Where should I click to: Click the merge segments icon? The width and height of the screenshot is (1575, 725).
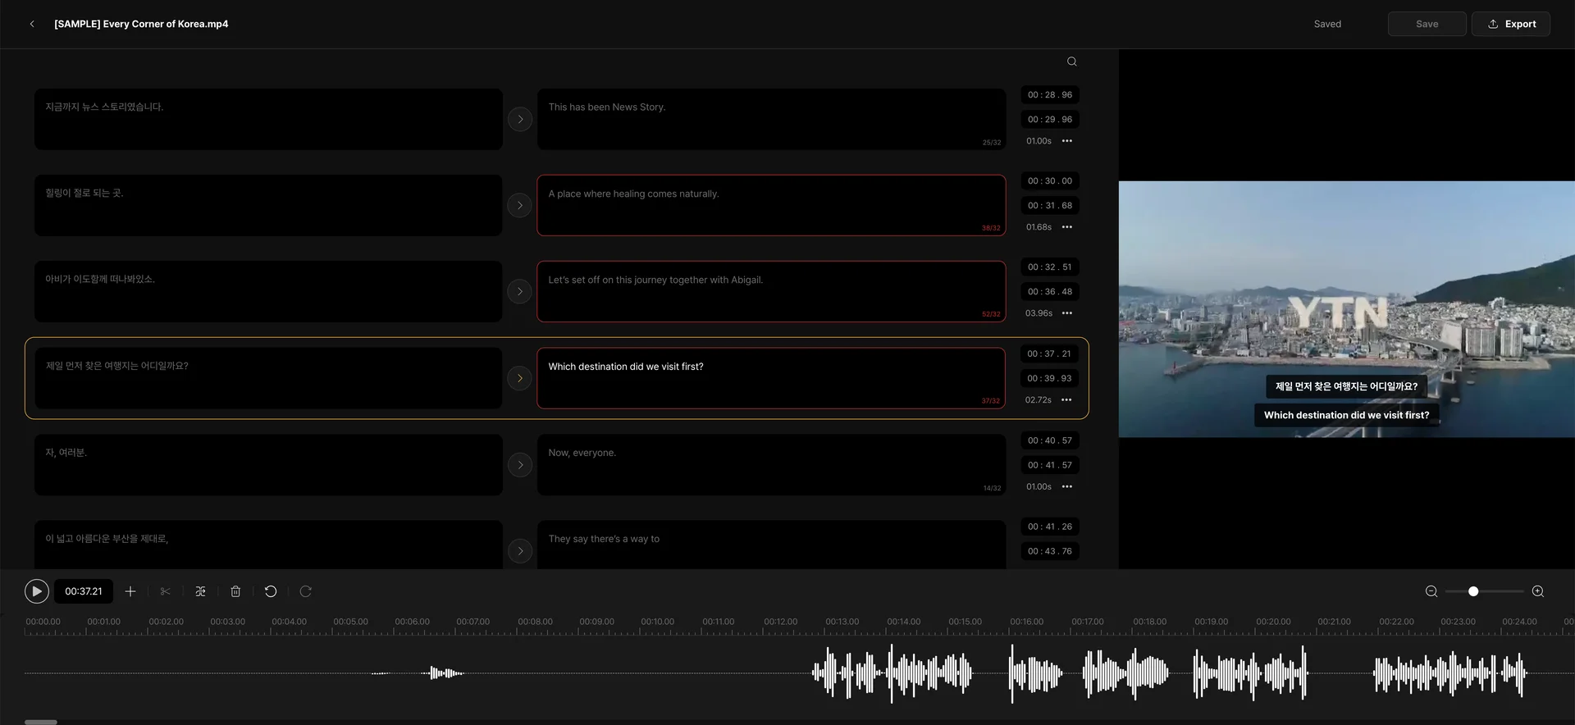[201, 591]
